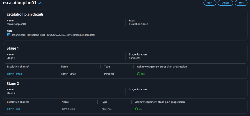Open the admin_sms escalation channel link
250x116 pixels.
[x=13, y=109]
